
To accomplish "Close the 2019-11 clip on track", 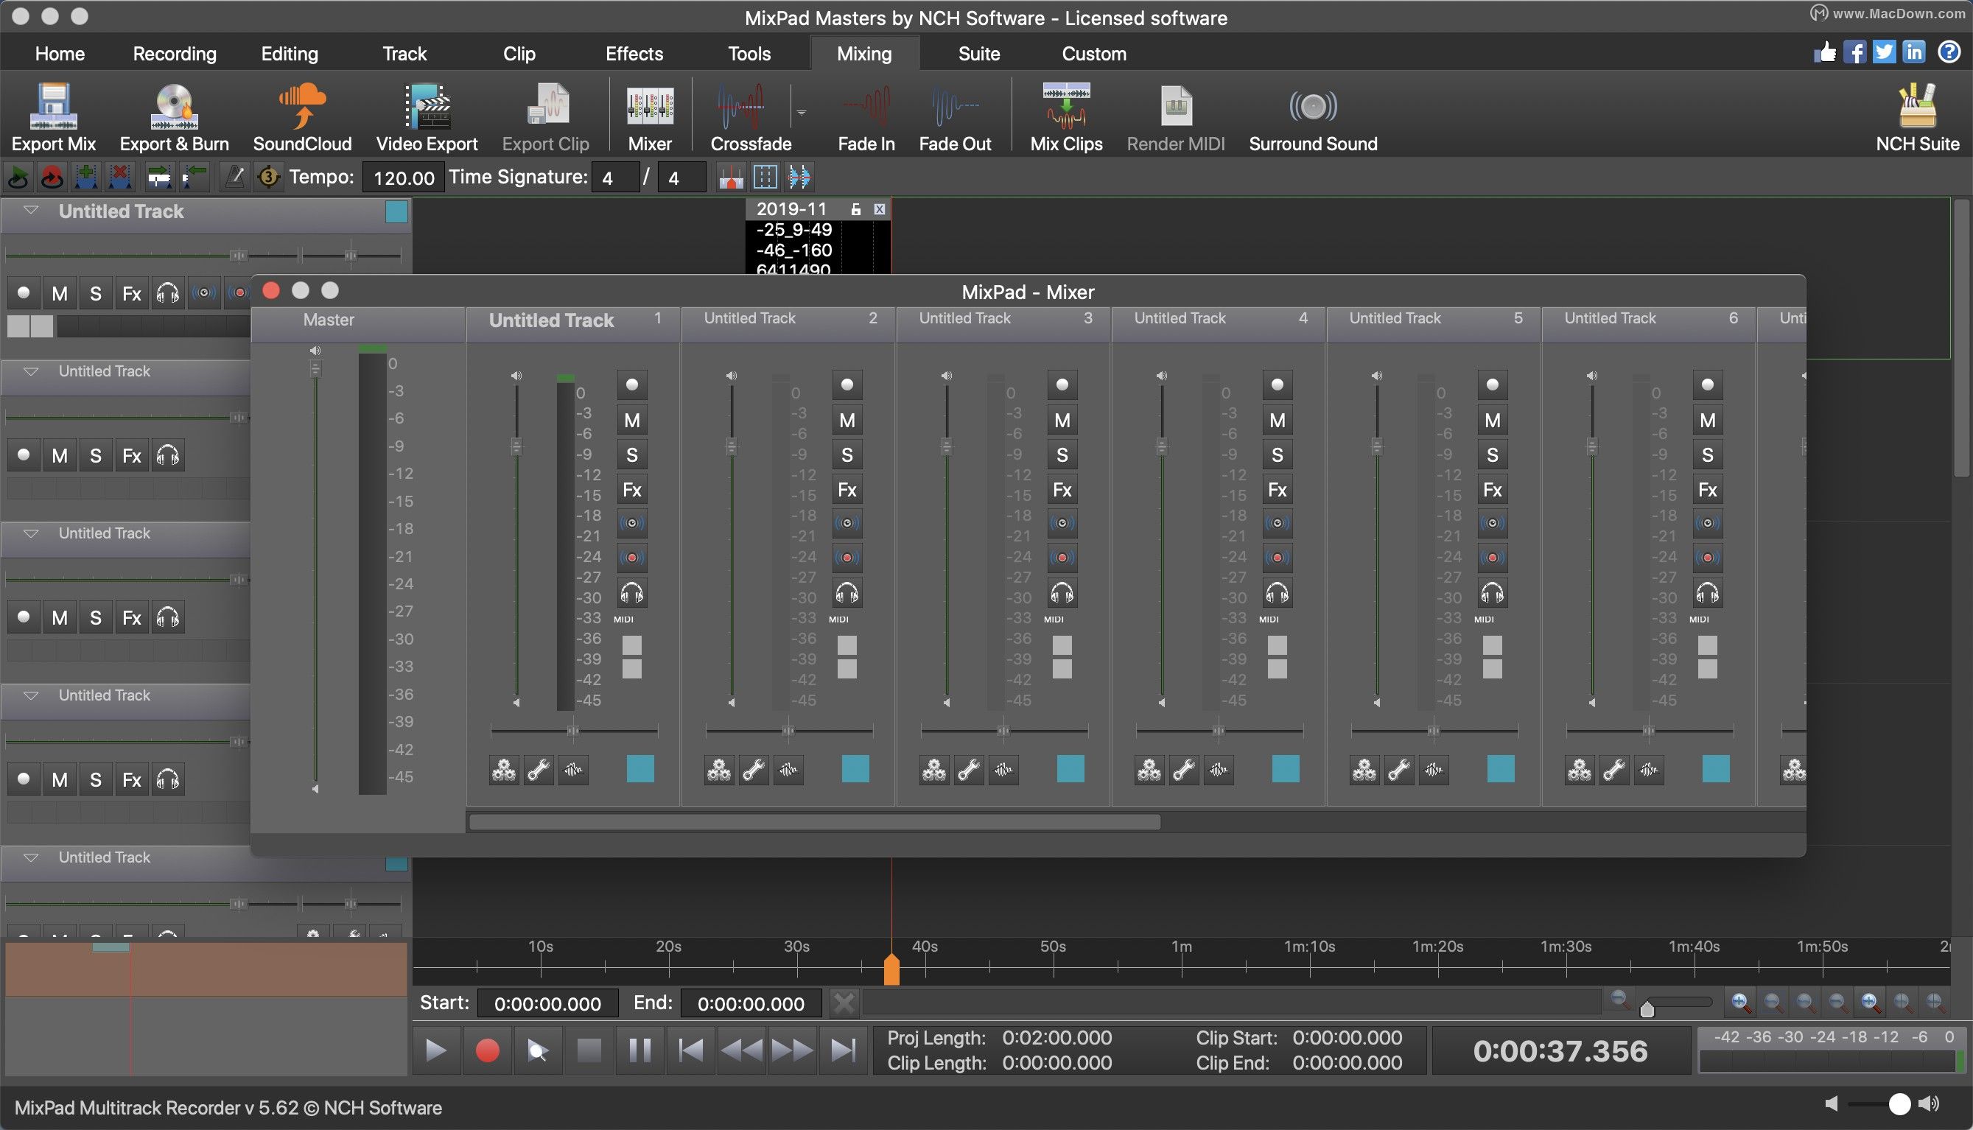I will coord(880,209).
